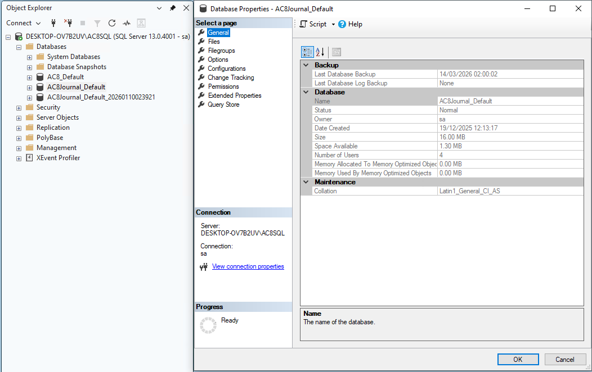Switch property grid to Categorized view

[x=307, y=52]
